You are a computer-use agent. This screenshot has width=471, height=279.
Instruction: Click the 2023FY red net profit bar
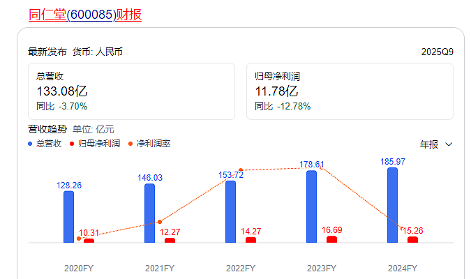tap(331, 239)
